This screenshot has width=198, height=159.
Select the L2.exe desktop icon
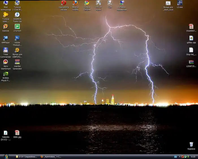[180, 3]
